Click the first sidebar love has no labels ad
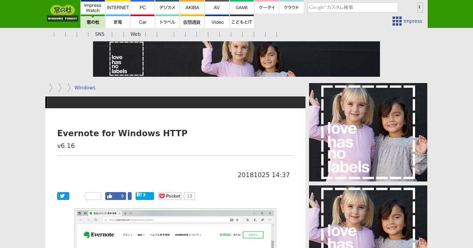This screenshot has width=473, height=248. tap(368, 132)
